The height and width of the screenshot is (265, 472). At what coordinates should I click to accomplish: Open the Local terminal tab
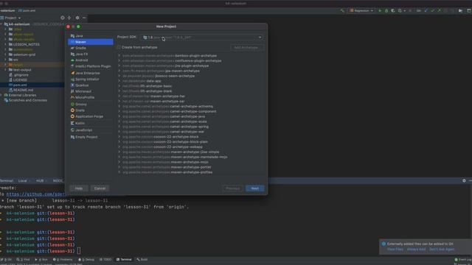point(23,181)
